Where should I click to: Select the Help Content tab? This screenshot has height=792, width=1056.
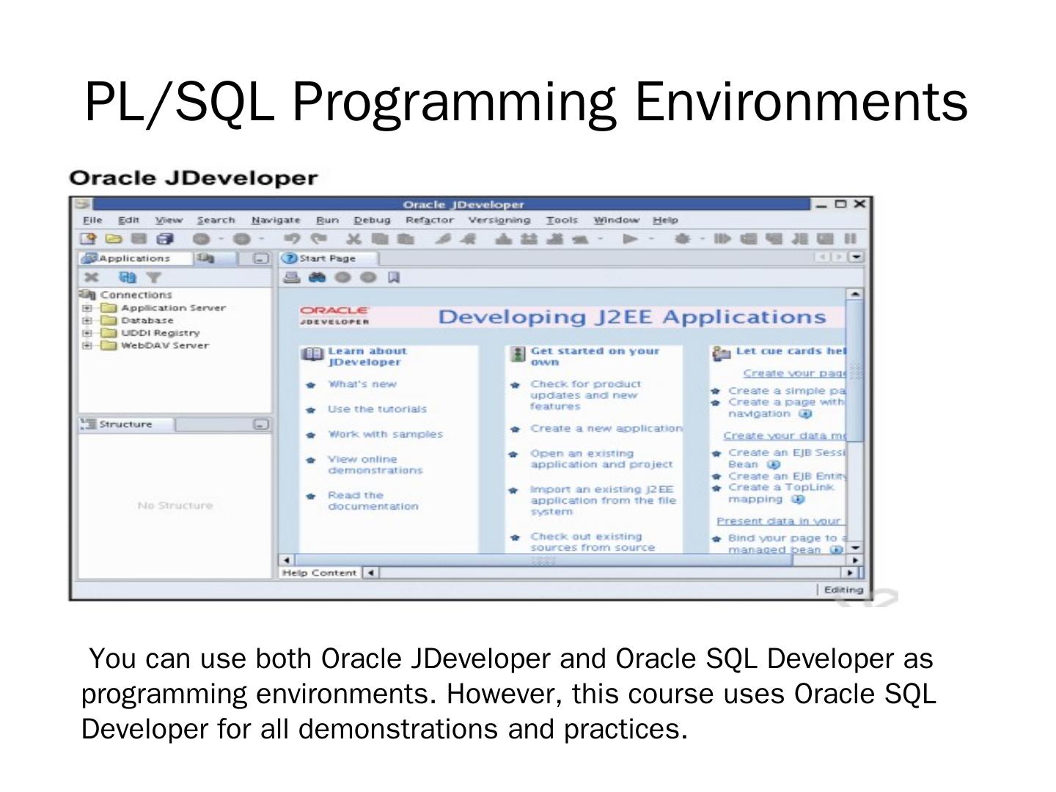[319, 573]
